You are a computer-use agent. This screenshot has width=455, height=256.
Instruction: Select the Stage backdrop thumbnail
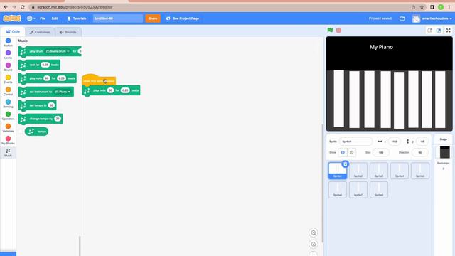point(444,152)
